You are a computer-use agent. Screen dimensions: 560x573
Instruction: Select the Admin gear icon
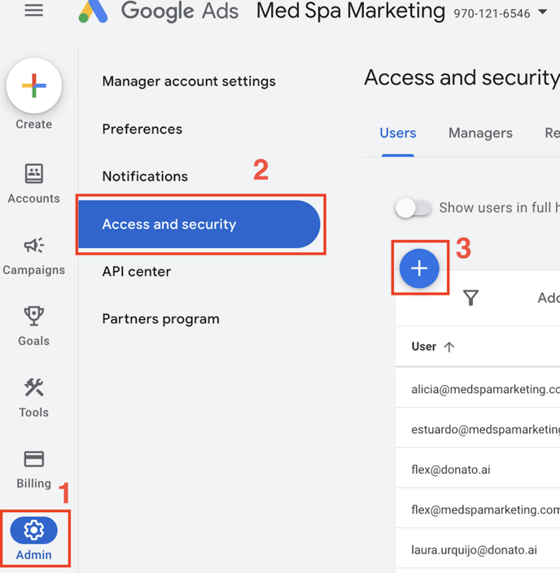[34, 530]
